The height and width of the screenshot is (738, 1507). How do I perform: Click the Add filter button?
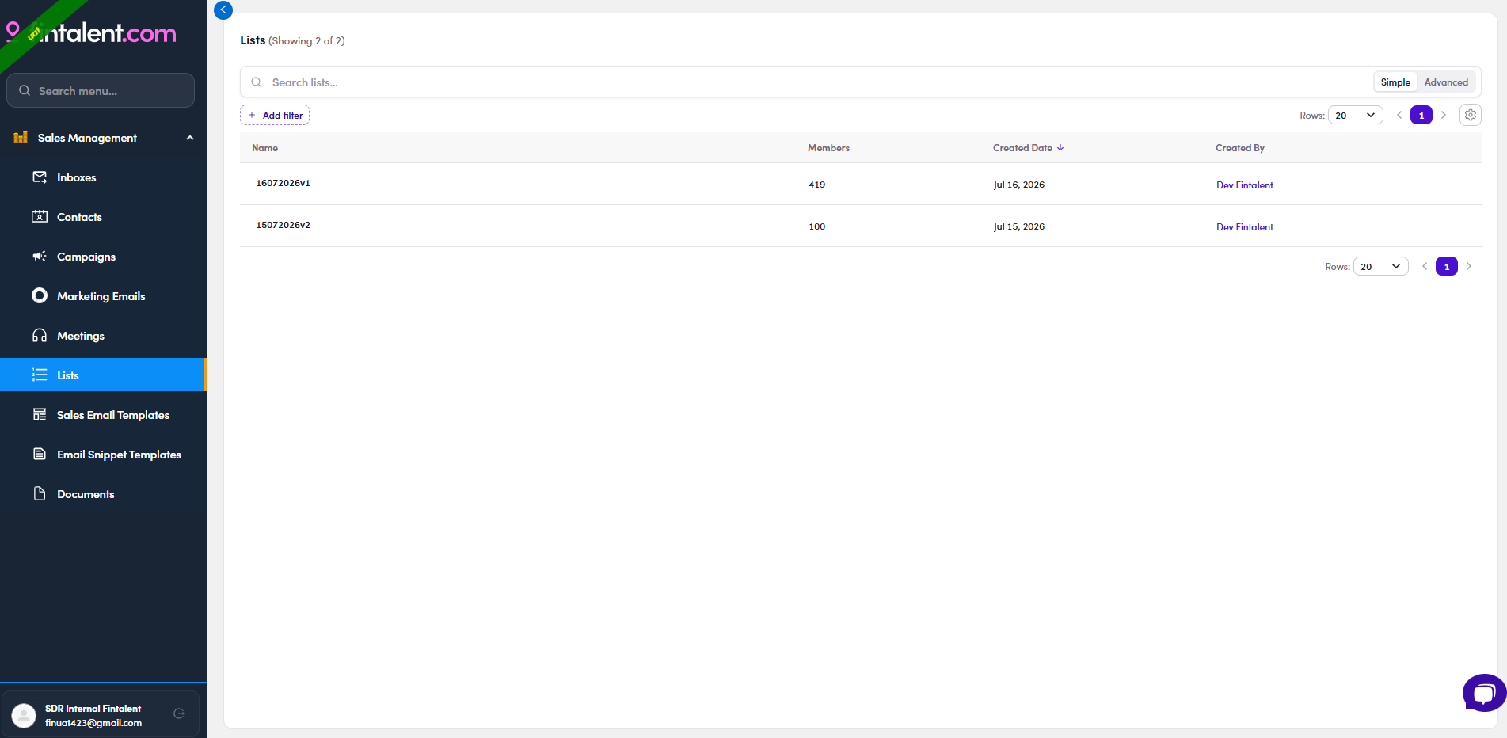(x=275, y=115)
